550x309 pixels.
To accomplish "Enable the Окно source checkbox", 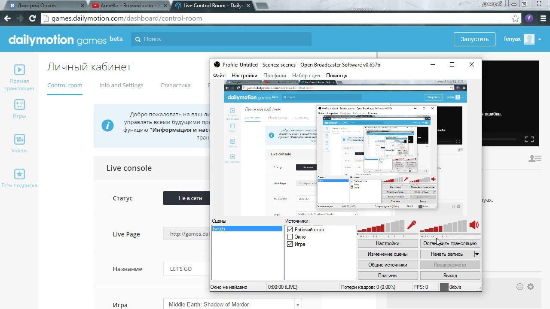I will (290, 237).
